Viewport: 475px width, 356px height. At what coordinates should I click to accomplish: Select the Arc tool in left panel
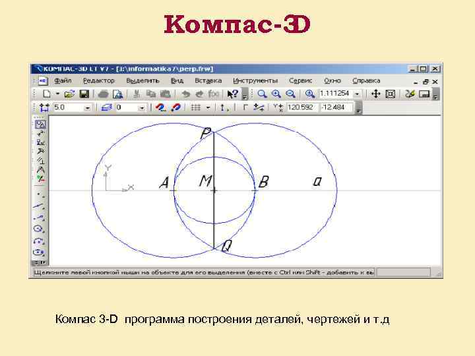pyautogui.click(x=38, y=241)
